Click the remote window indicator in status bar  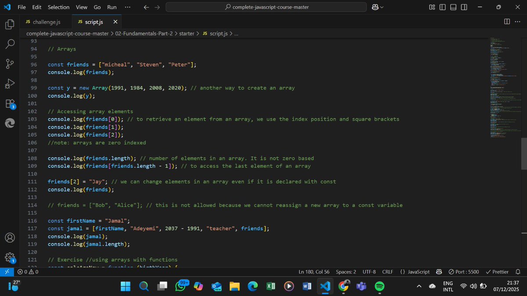7,272
